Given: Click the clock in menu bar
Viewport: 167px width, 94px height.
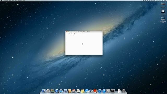Looking at the screenshot, I should (152, 1).
